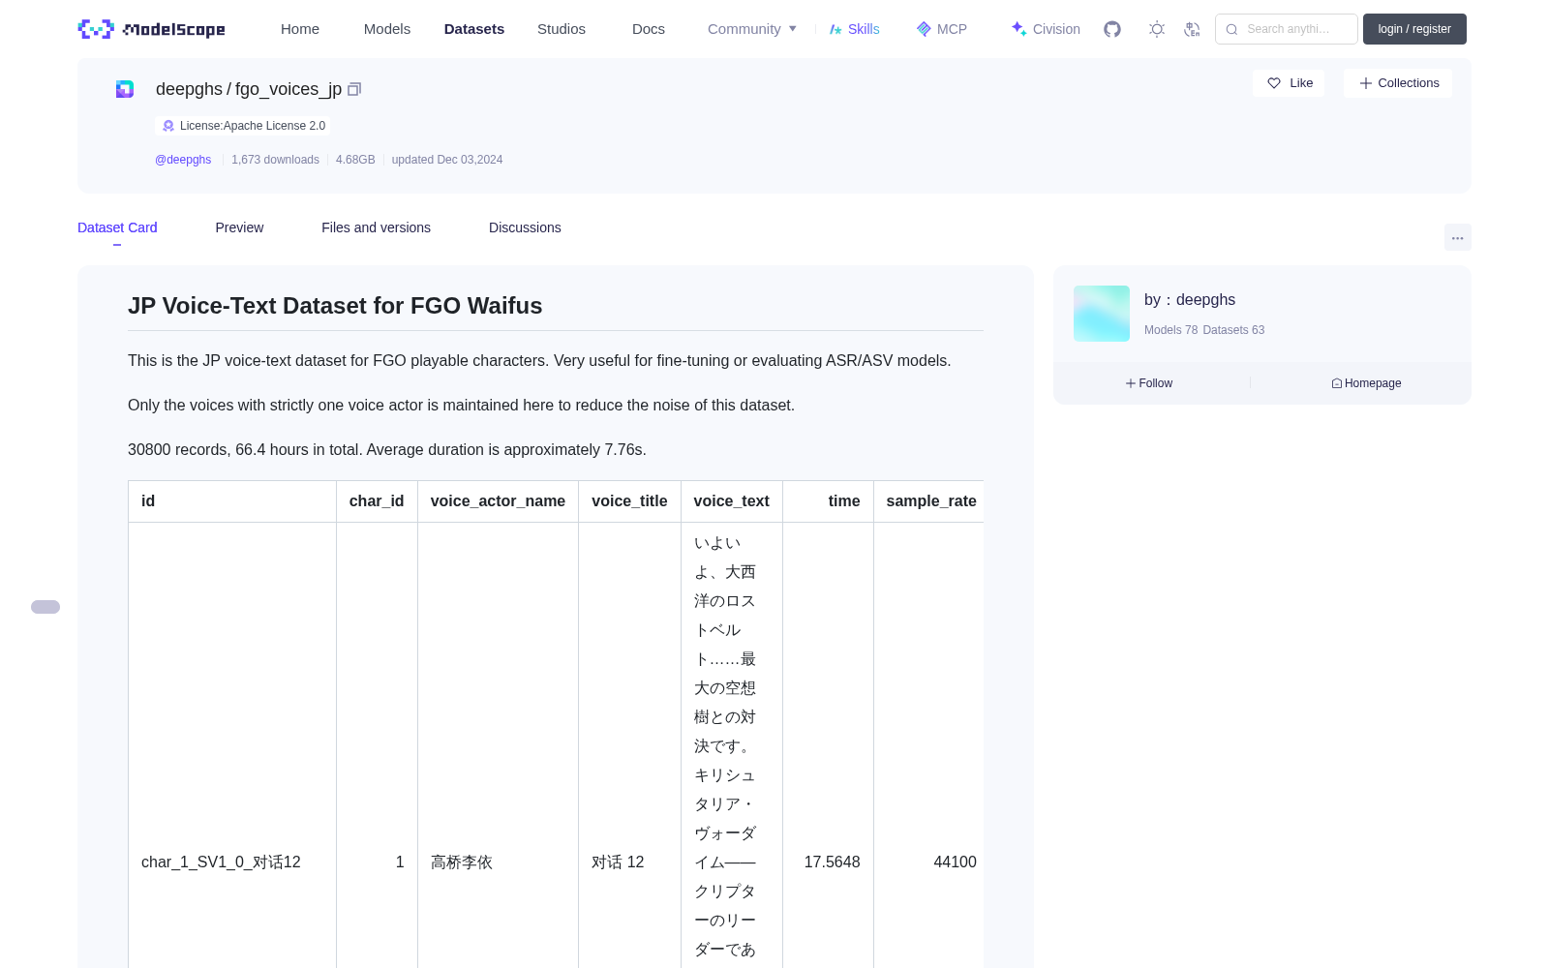Open the @deepghs profile link
The image size is (1549, 968).
[183, 160]
